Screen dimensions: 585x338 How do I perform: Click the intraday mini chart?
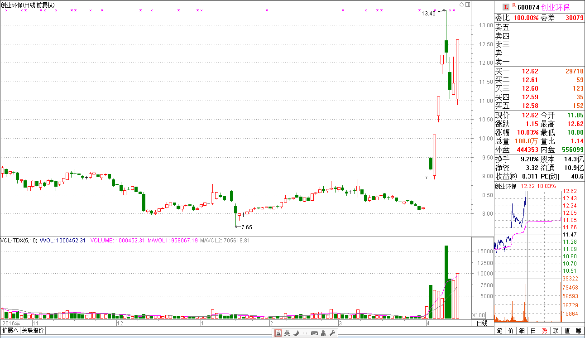click(x=527, y=256)
